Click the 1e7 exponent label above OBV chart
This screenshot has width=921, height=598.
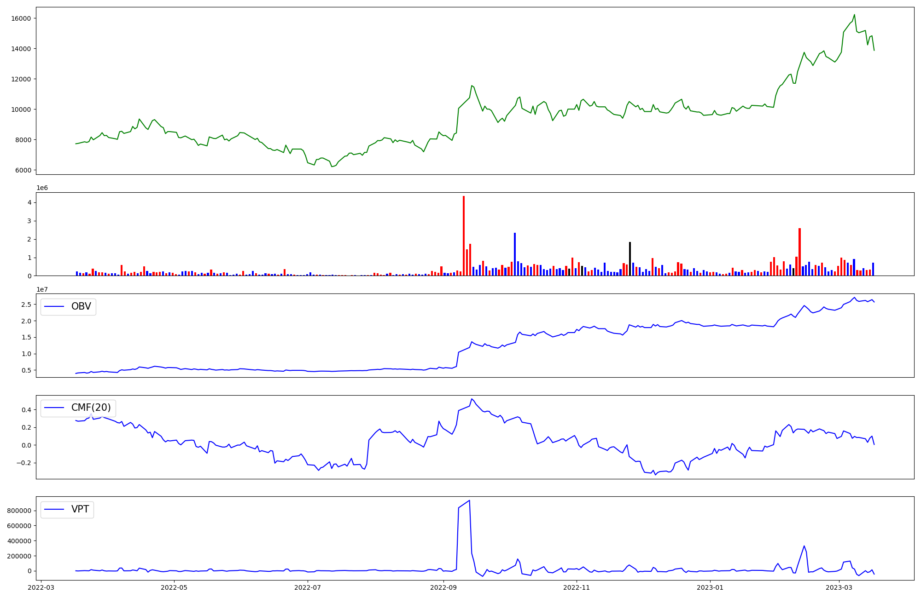tap(42, 289)
